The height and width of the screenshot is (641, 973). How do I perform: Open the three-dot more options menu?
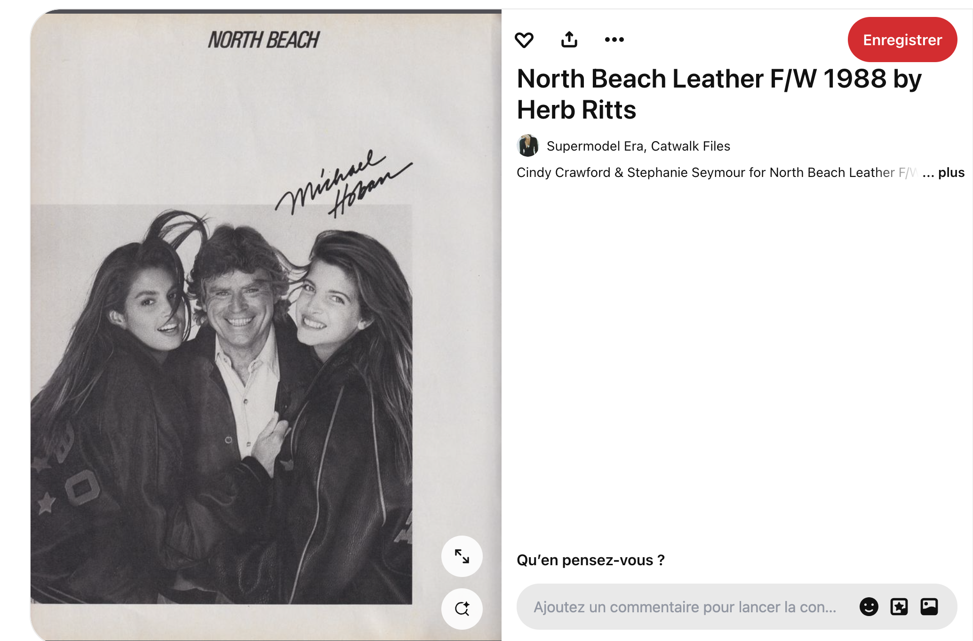[614, 40]
